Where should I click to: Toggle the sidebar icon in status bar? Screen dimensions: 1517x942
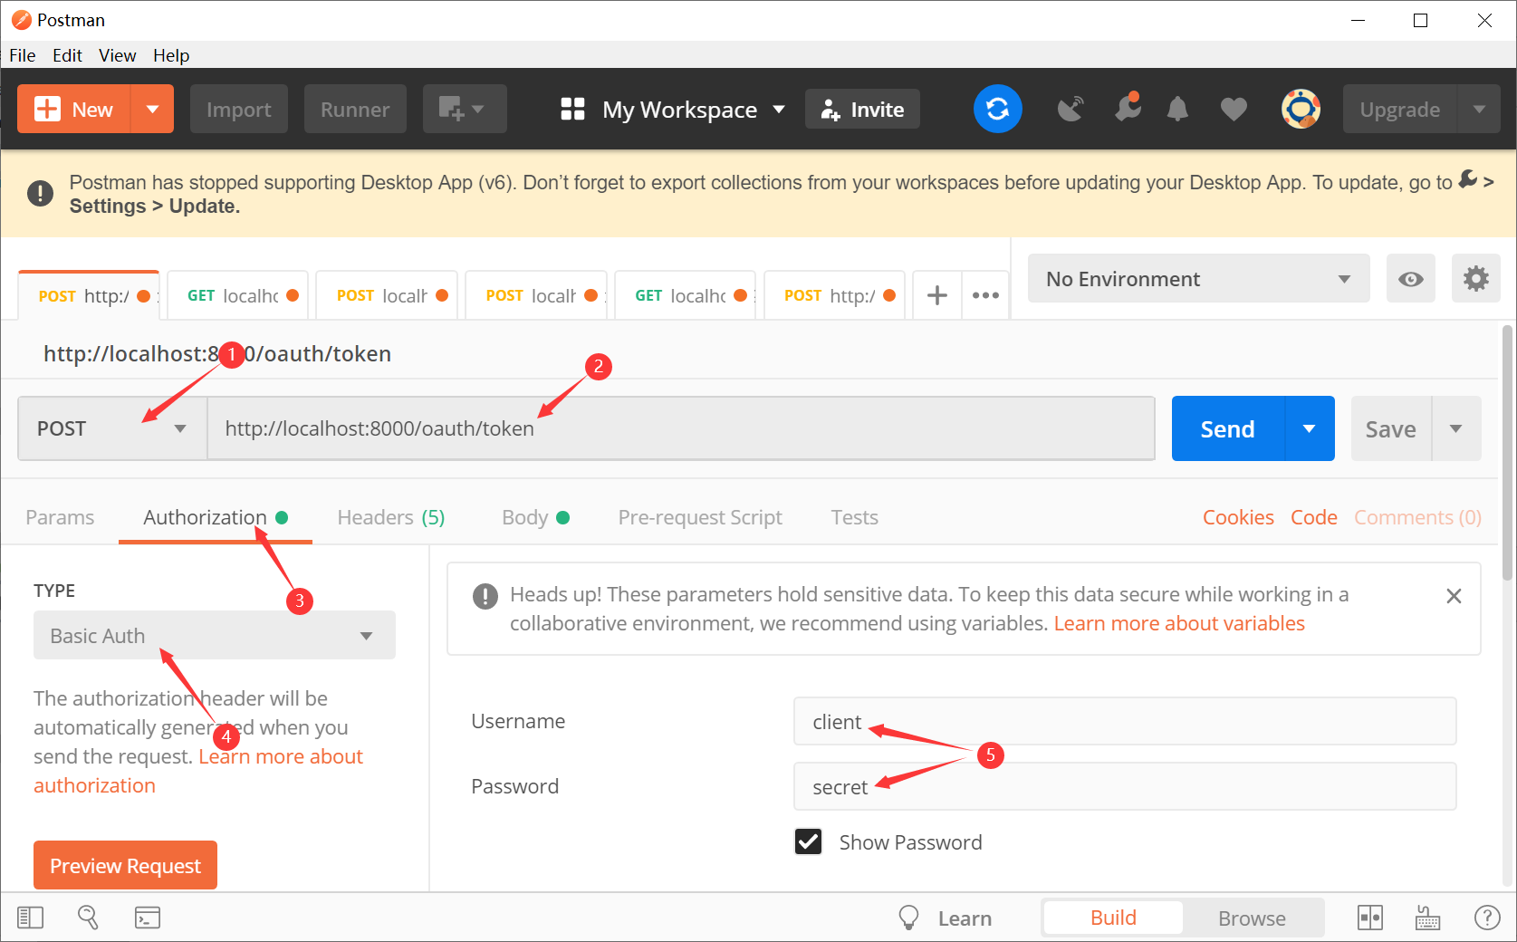point(31,918)
